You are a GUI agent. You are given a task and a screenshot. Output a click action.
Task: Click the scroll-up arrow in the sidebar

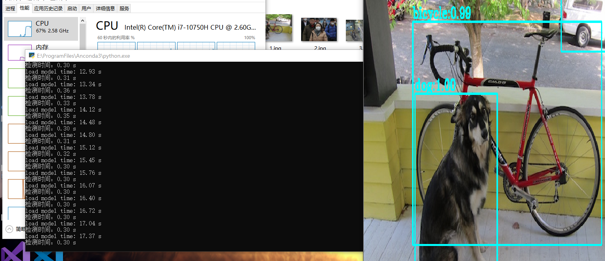(x=82, y=21)
